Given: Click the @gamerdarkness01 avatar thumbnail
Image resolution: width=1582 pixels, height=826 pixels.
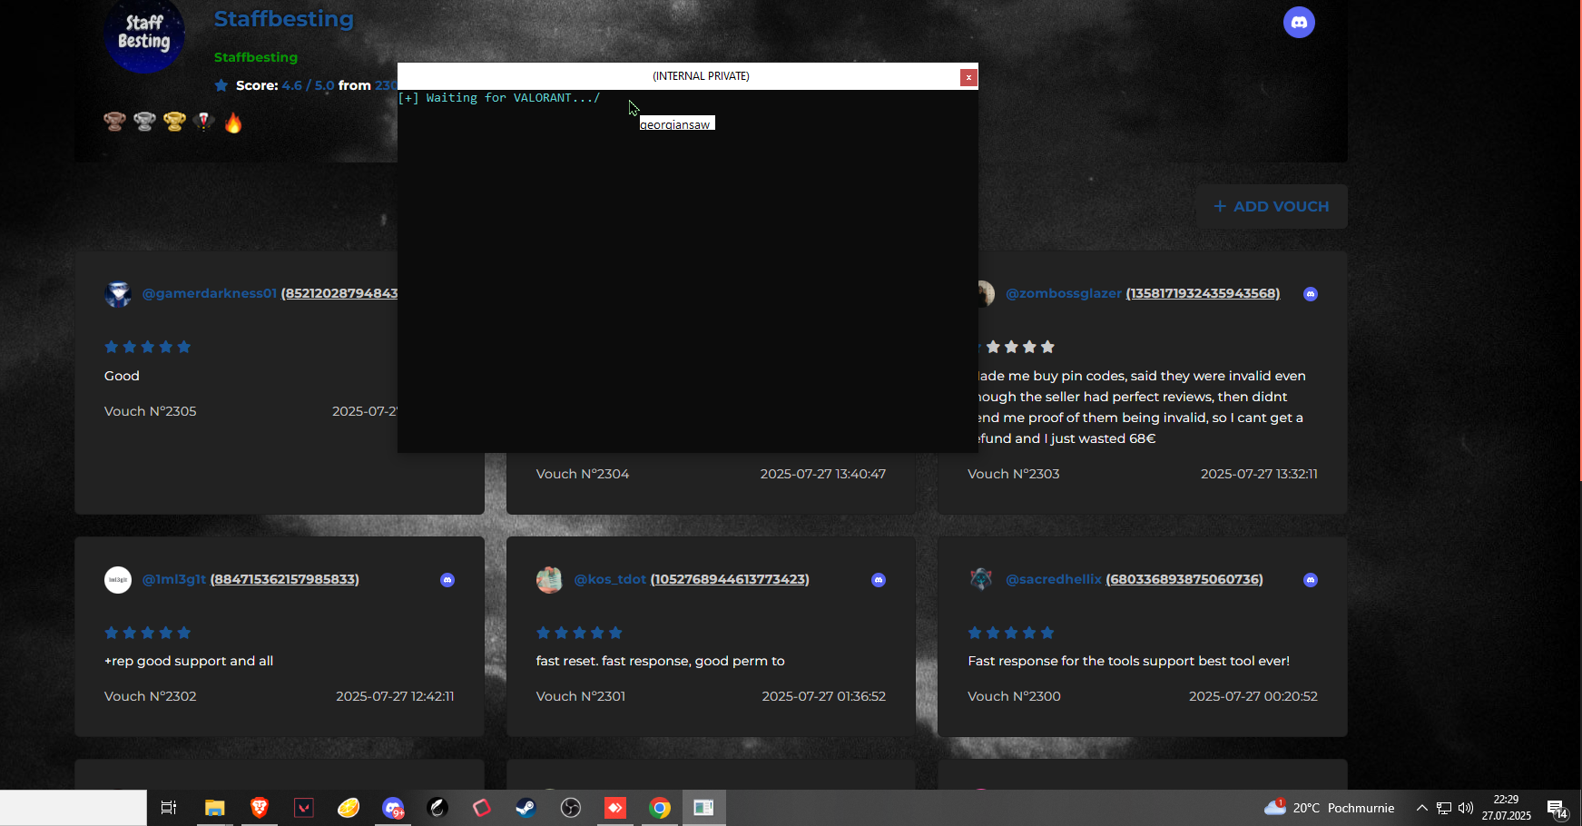Looking at the screenshot, I should (118, 294).
